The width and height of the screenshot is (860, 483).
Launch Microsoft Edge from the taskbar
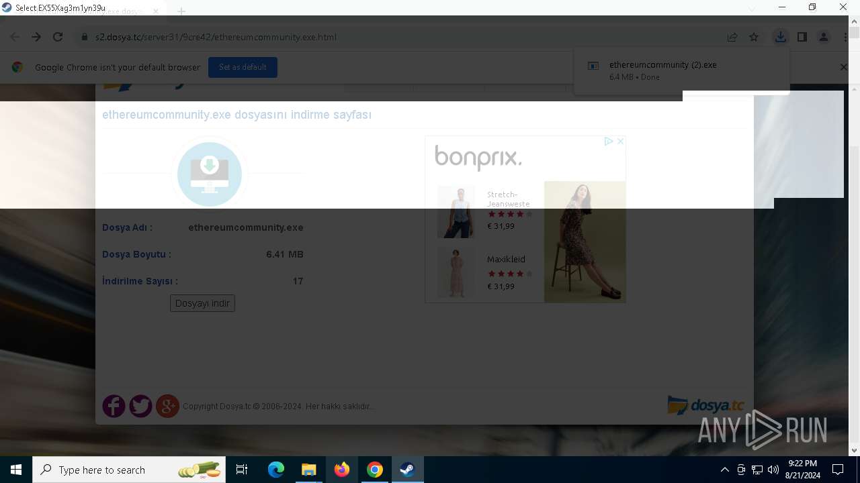275,470
